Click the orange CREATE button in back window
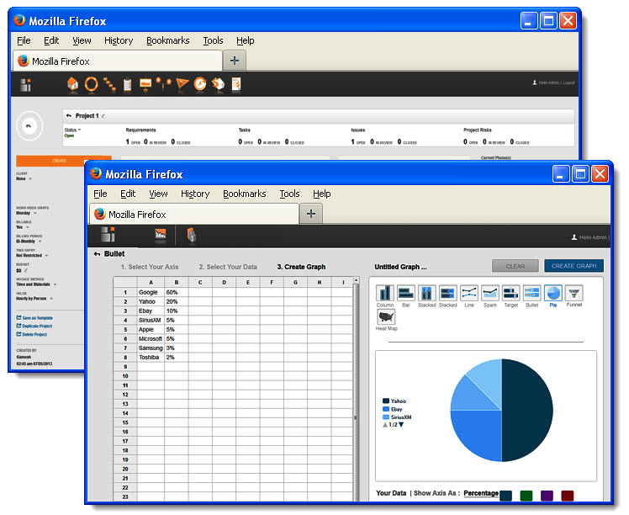The height and width of the screenshot is (515, 629). coord(59,161)
